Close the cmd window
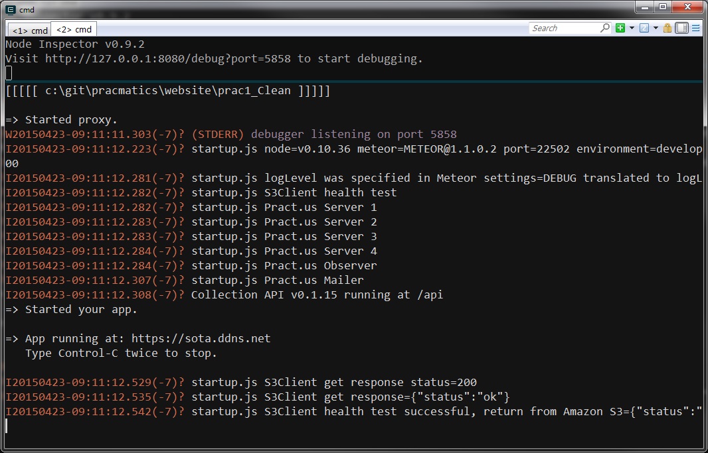Viewport: 708px width, 453px height. [687, 7]
